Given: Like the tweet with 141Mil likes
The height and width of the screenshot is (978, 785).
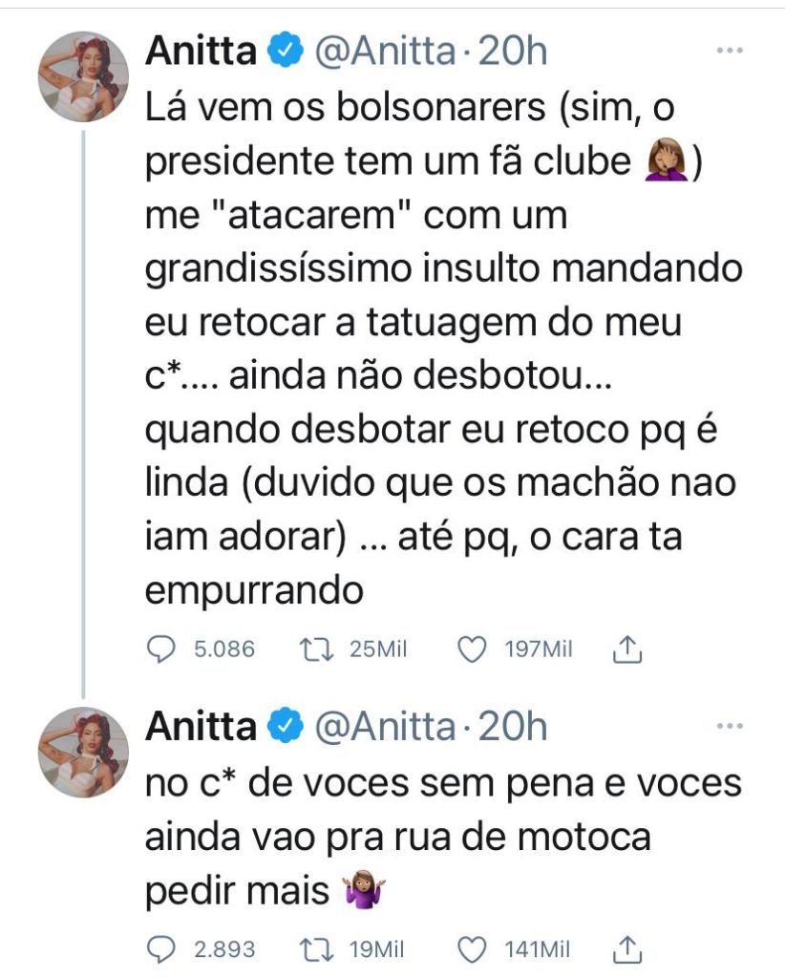Looking at the screenshot, I should click(469, 948).
